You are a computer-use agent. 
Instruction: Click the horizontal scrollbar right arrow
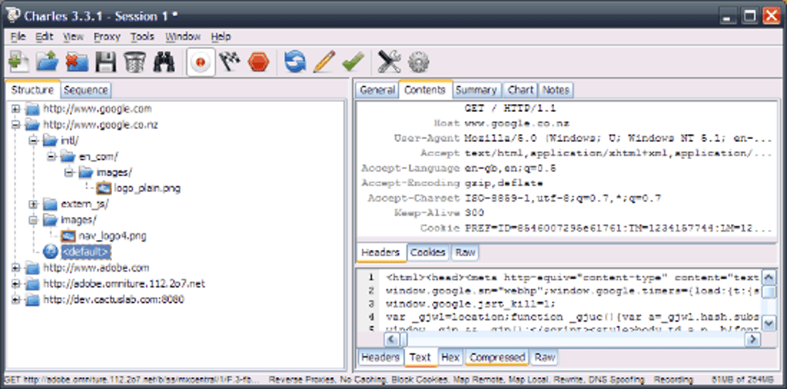point(752,340)
